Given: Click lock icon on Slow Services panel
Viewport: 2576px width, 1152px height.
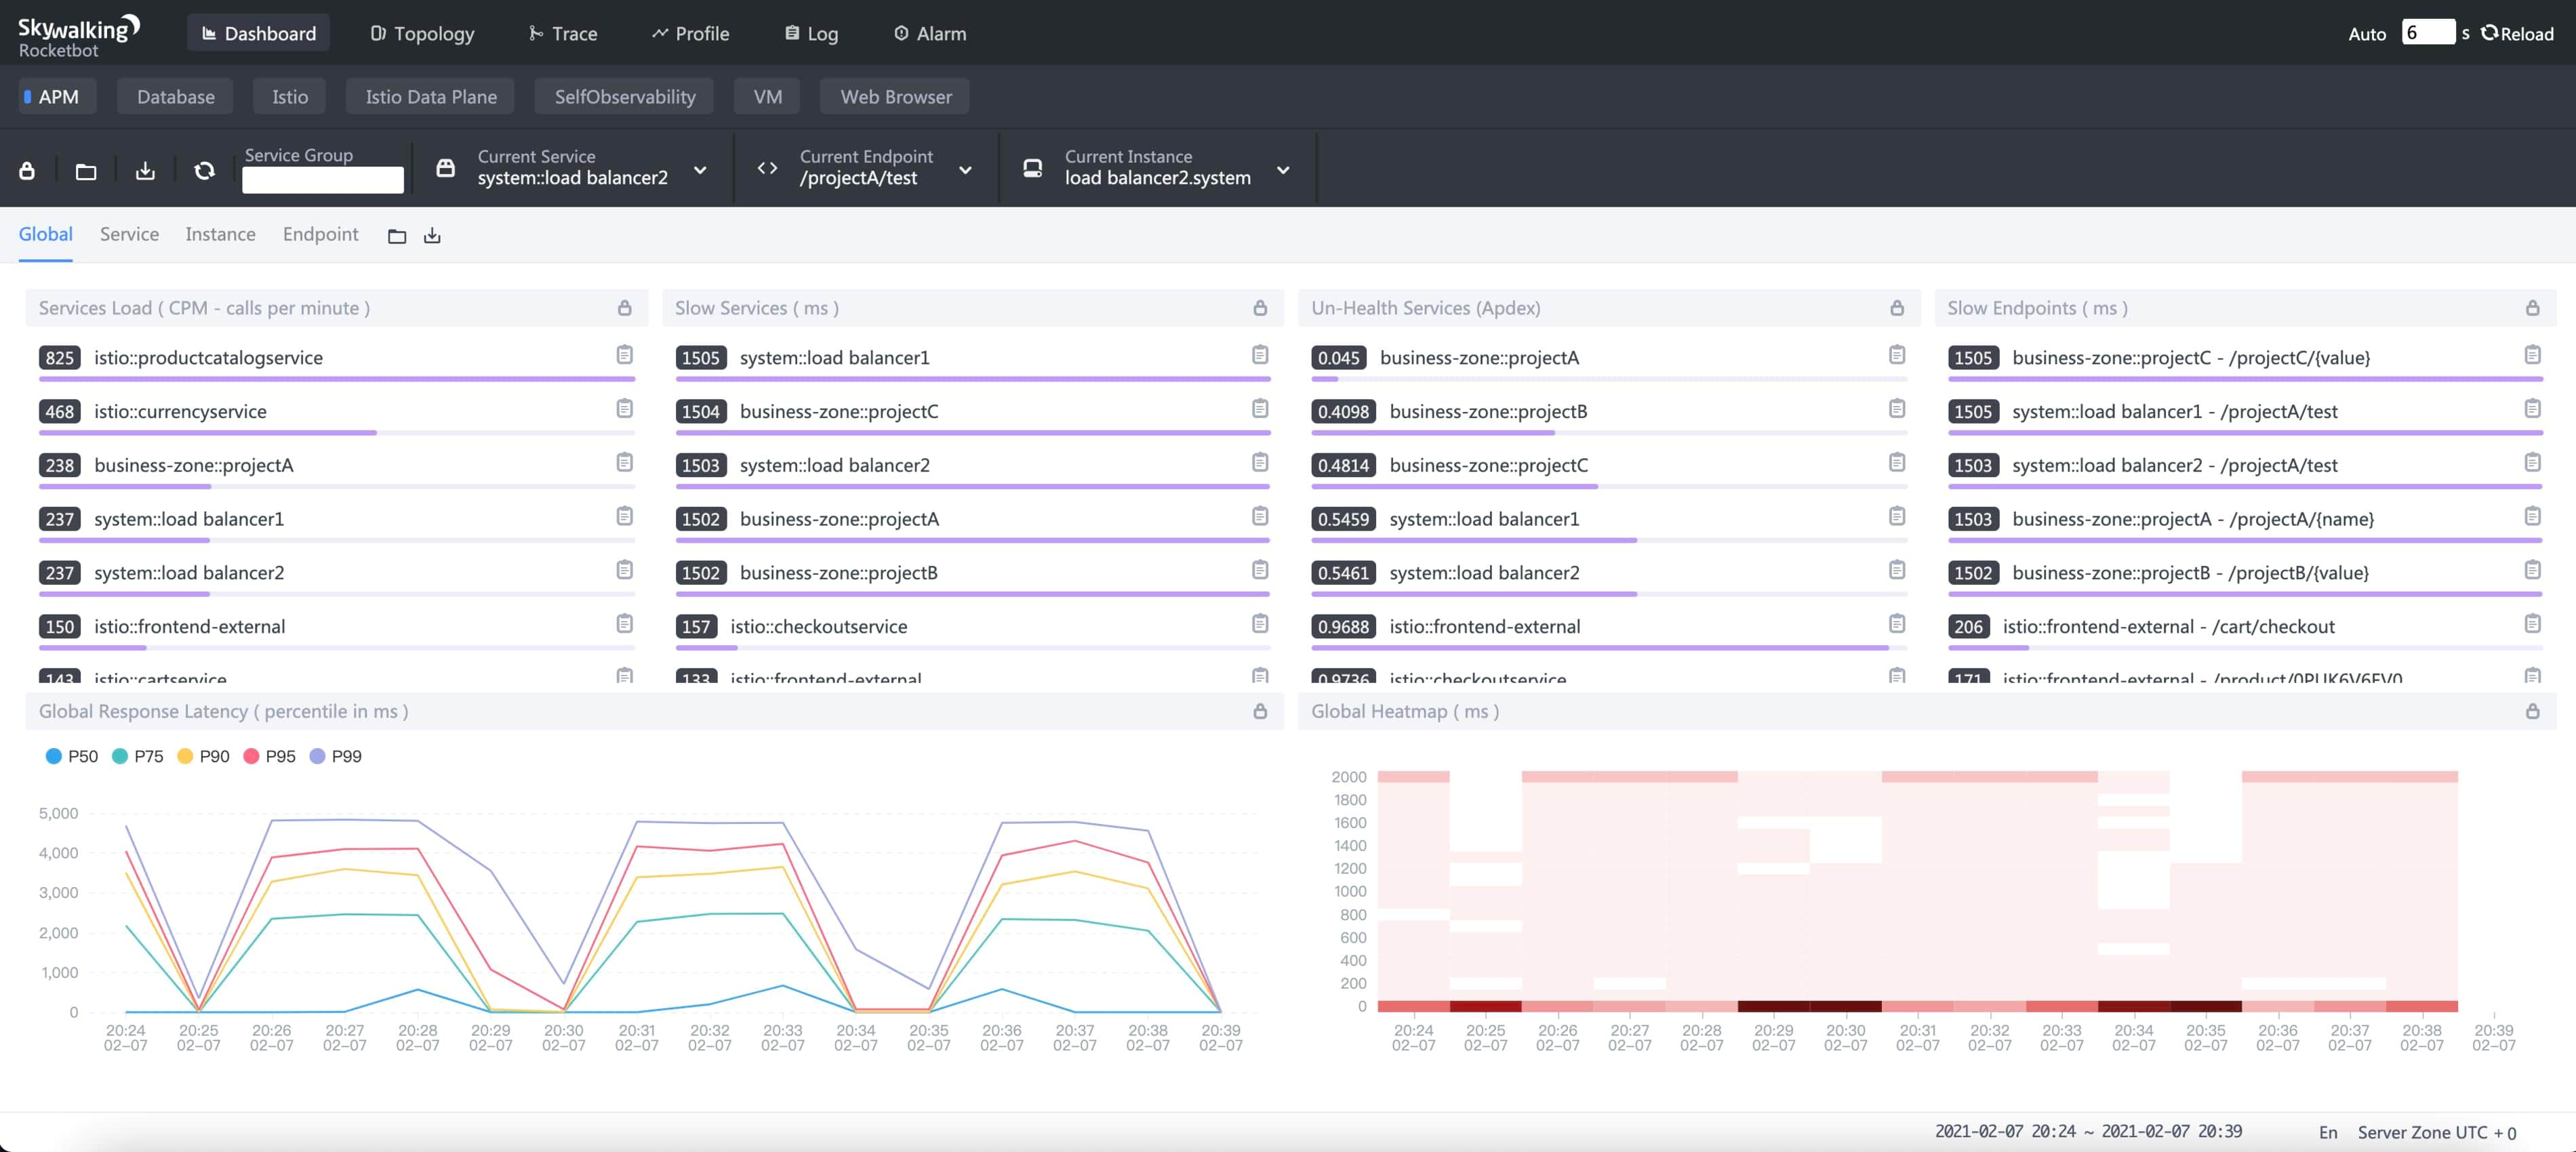Looking at the screenshot, I should (1260, 308).
